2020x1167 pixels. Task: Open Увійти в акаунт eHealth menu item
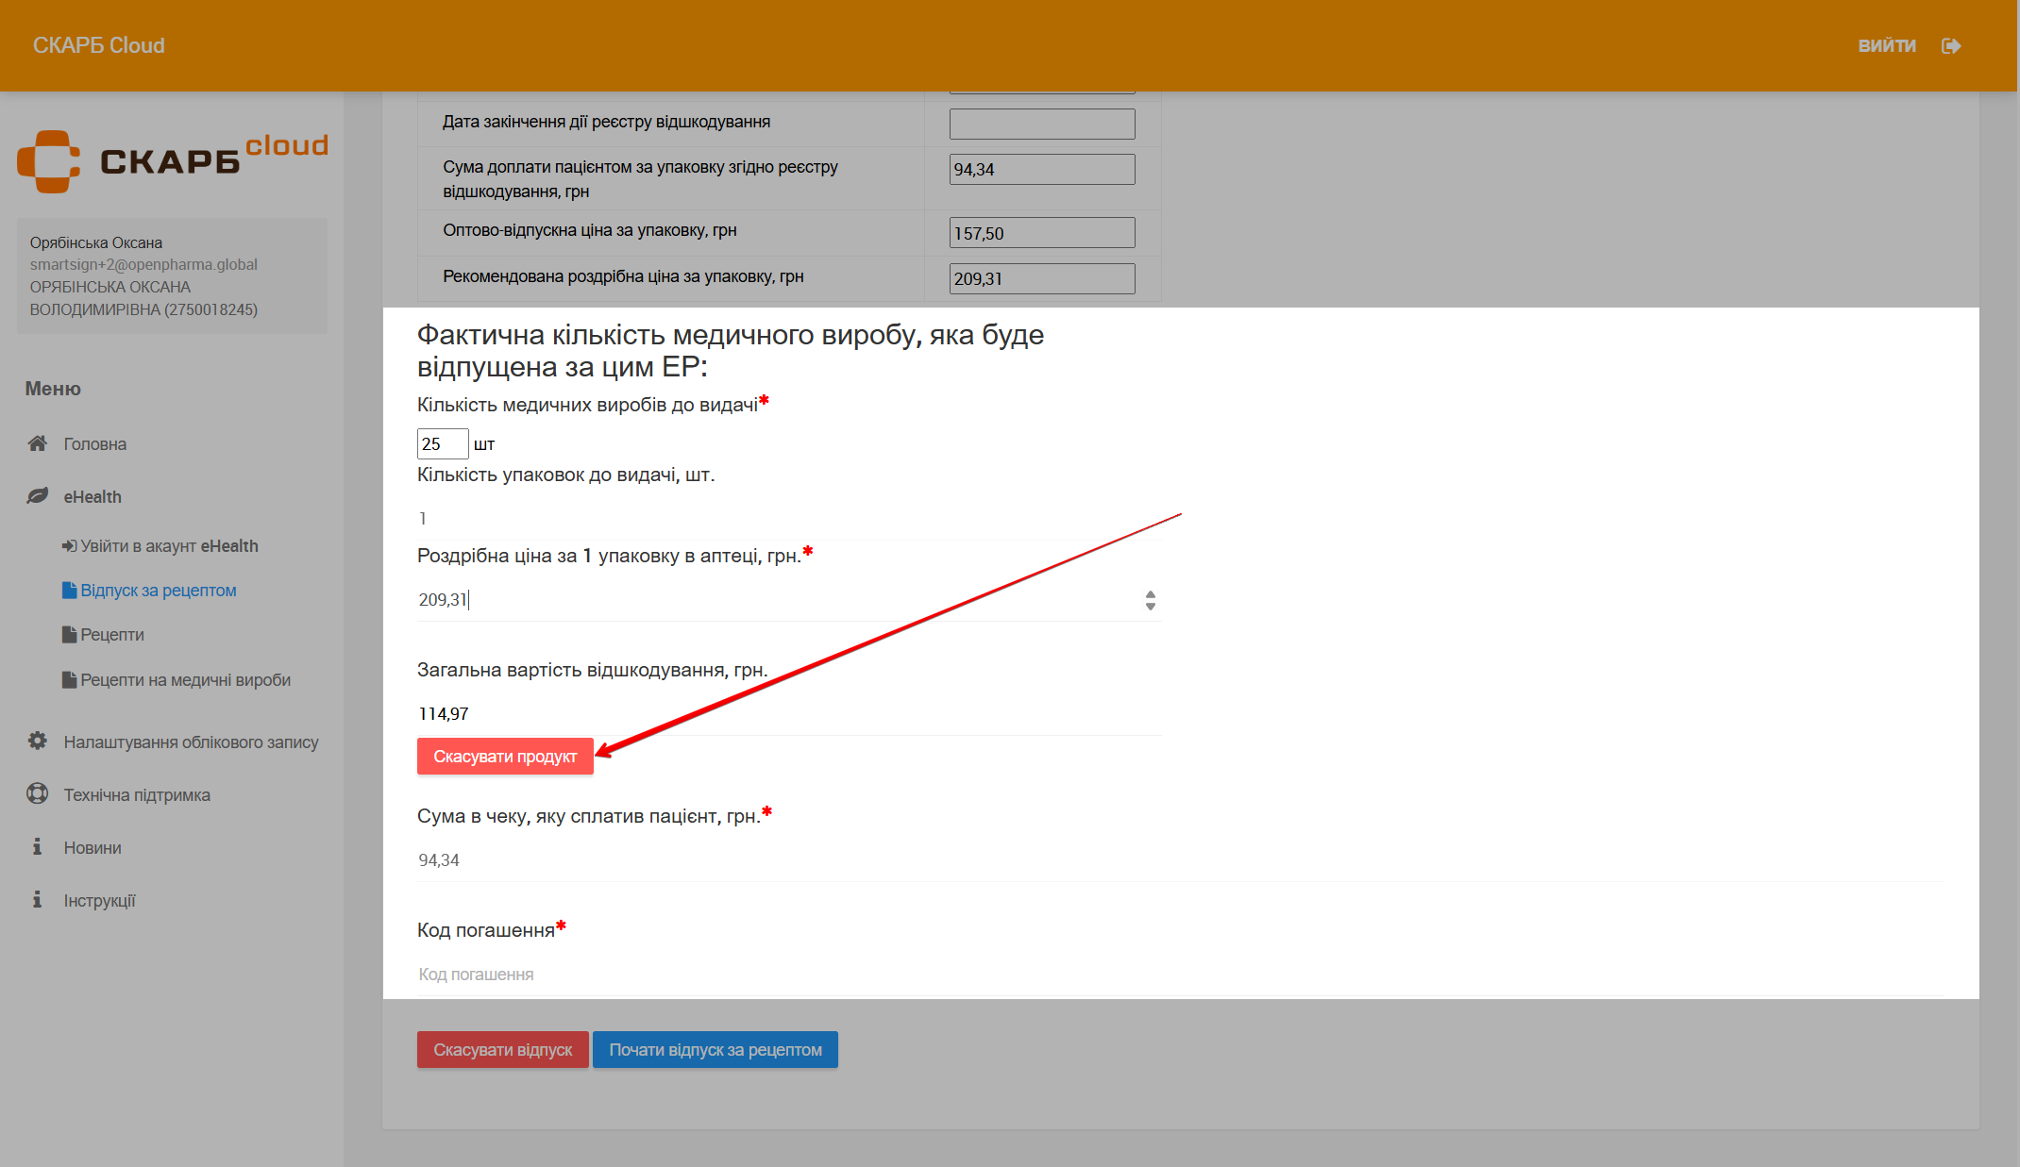[x=168, y=546]
